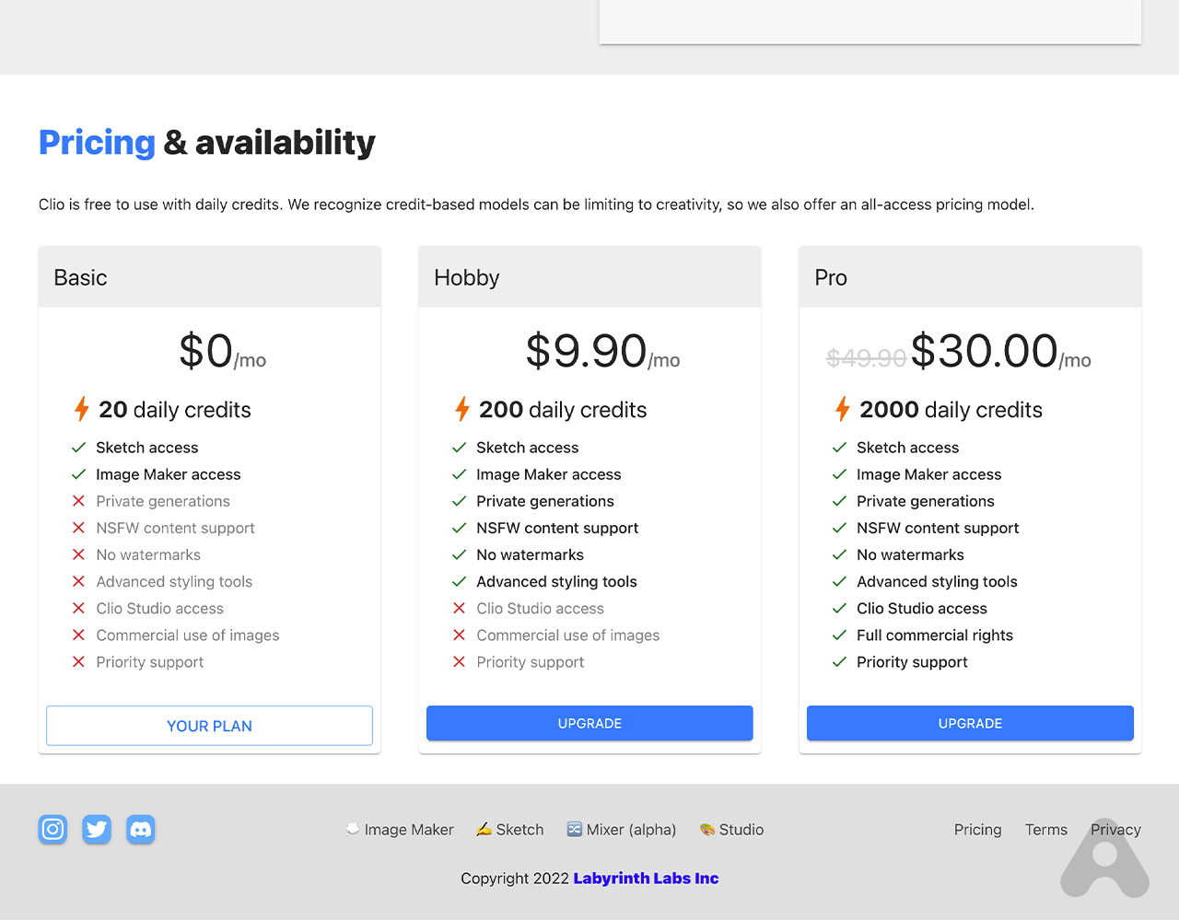Open the Twitter social icon
1179x921 pixels.
point(97,830)
